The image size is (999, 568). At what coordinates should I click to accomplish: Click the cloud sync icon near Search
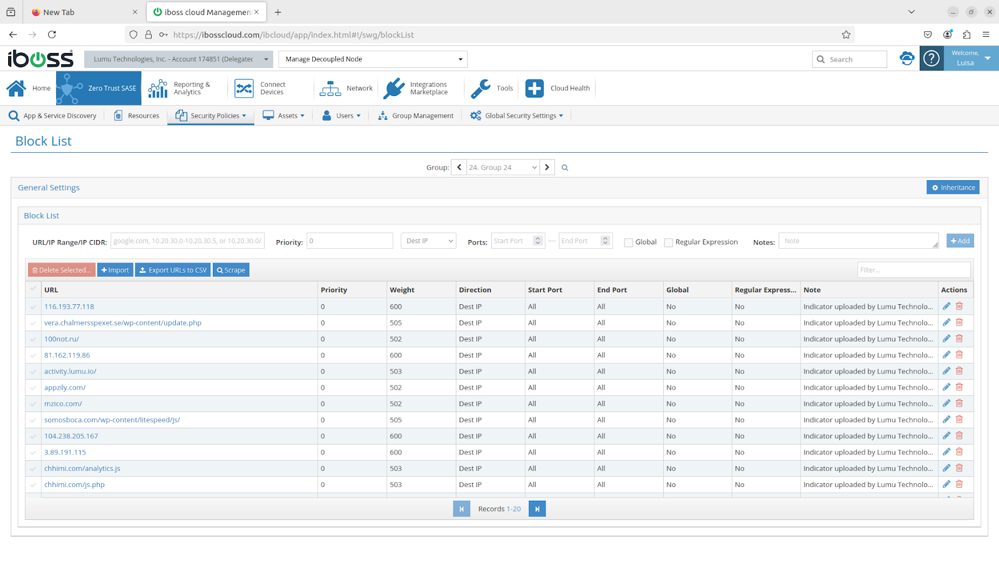(907, 59)
